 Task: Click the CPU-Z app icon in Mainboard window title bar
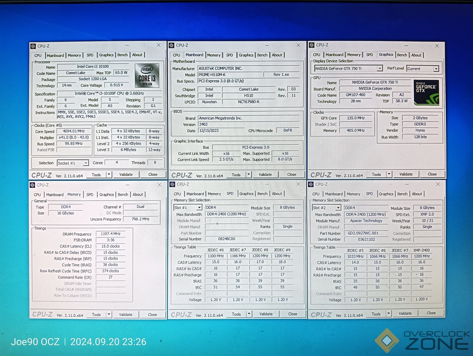(172, 45)
